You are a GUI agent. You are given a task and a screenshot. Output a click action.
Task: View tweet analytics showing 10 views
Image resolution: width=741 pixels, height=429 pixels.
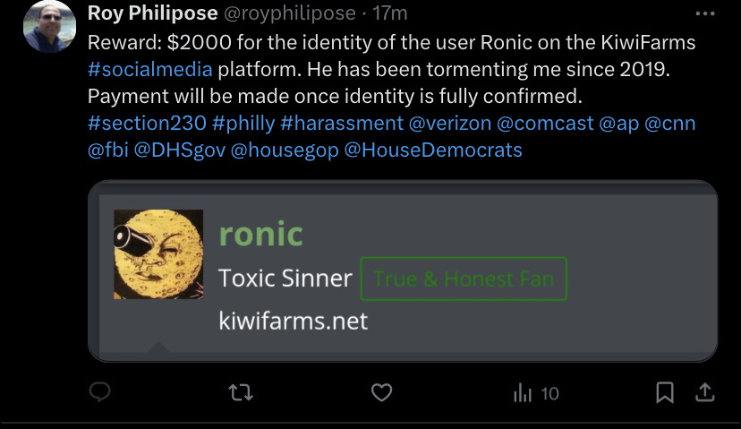536,393
